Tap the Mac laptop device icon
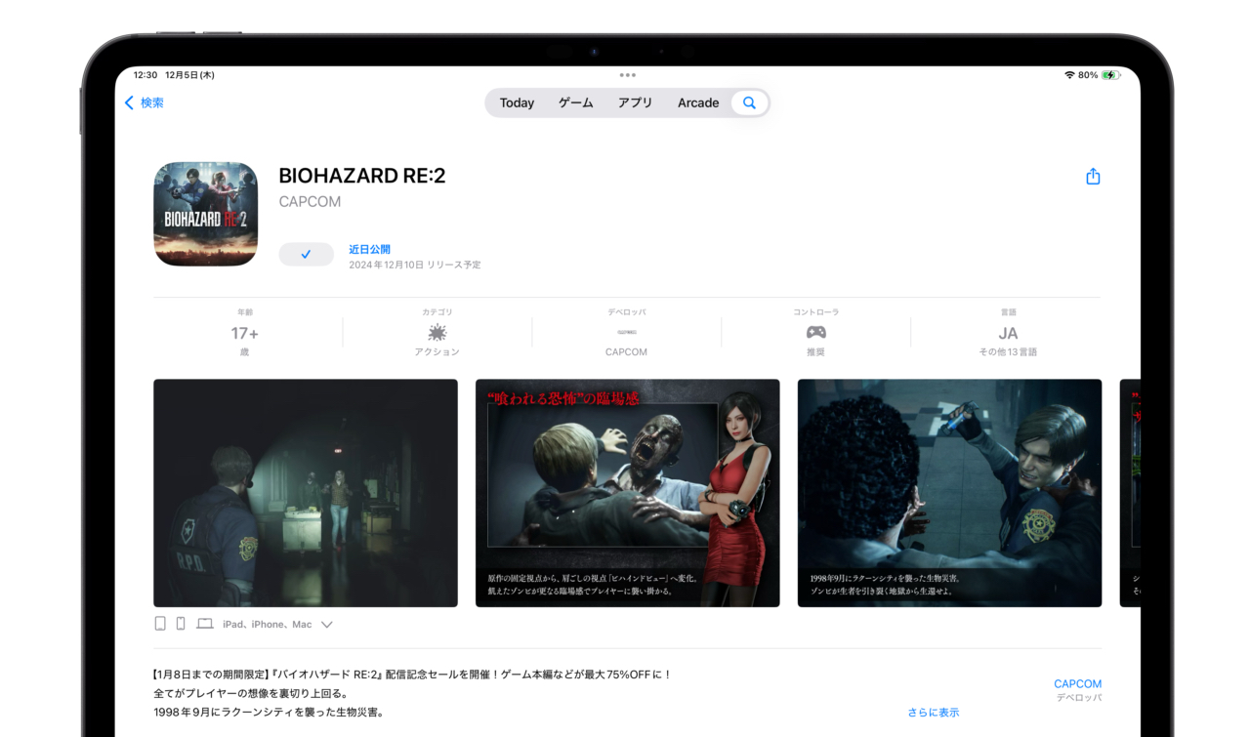The height and width of the screenshot is (737, 1250). click(204, 624)
